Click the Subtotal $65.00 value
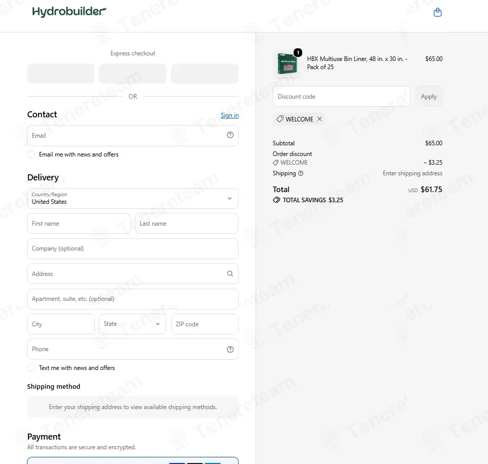The width and height of the screenshot is (488, 464). (x=434, y=143)
